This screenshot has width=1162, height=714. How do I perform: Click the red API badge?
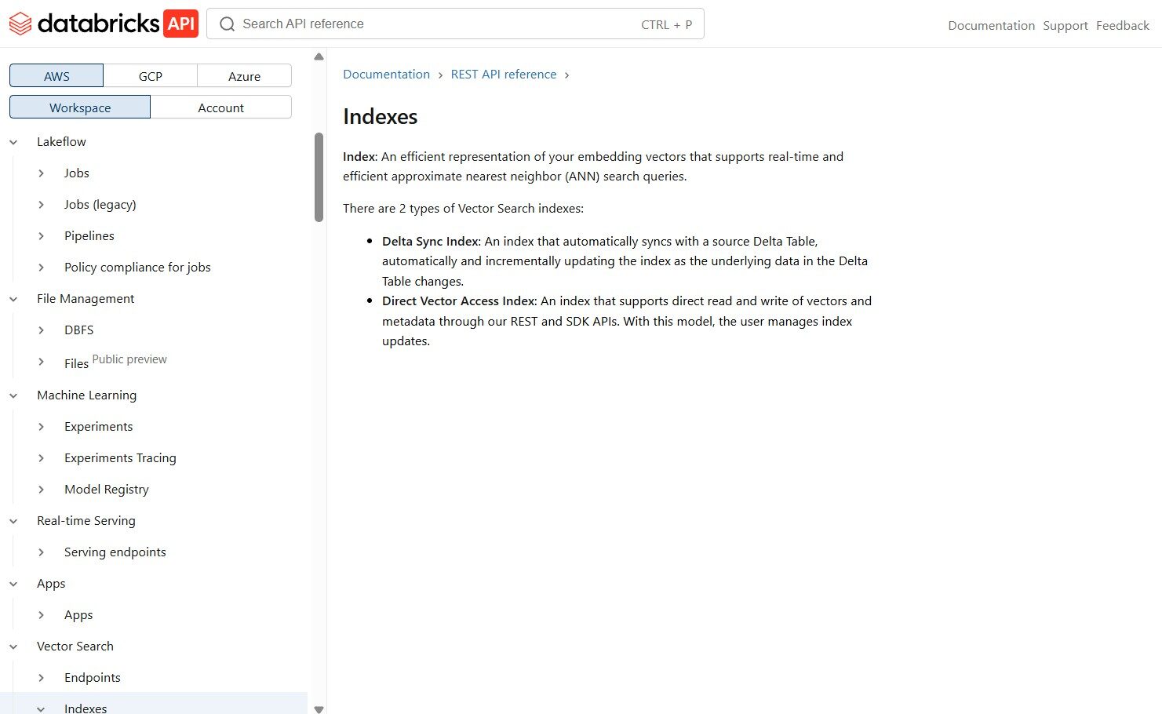point(180,24)
